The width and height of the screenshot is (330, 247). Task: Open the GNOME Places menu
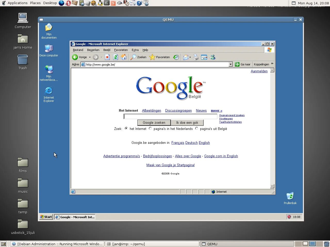(35, 3)
